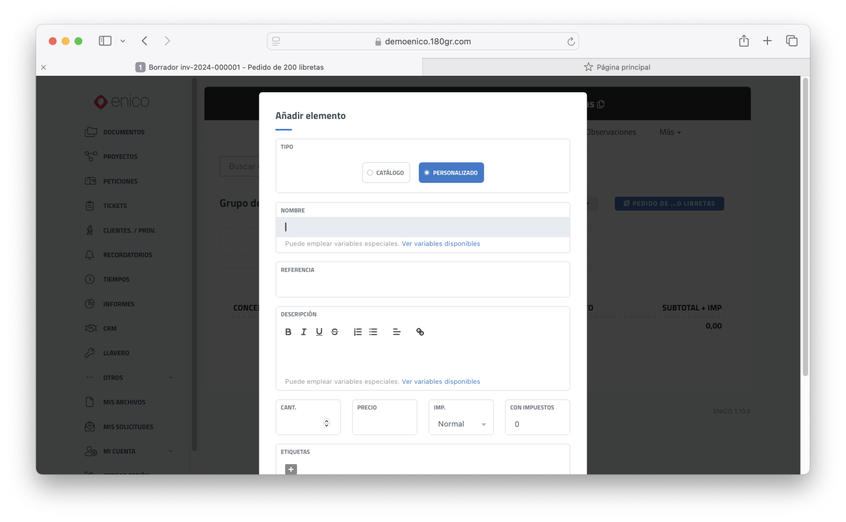The width and height of the screenshot is (846, 522).
Task: Expand the Safari sidebar options chevron
Action: point(123,41)
